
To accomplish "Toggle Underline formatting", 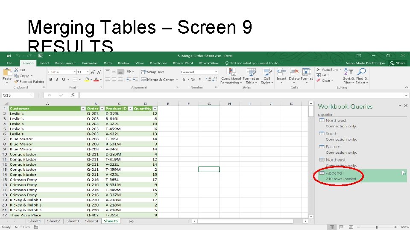I will point(63,80).
